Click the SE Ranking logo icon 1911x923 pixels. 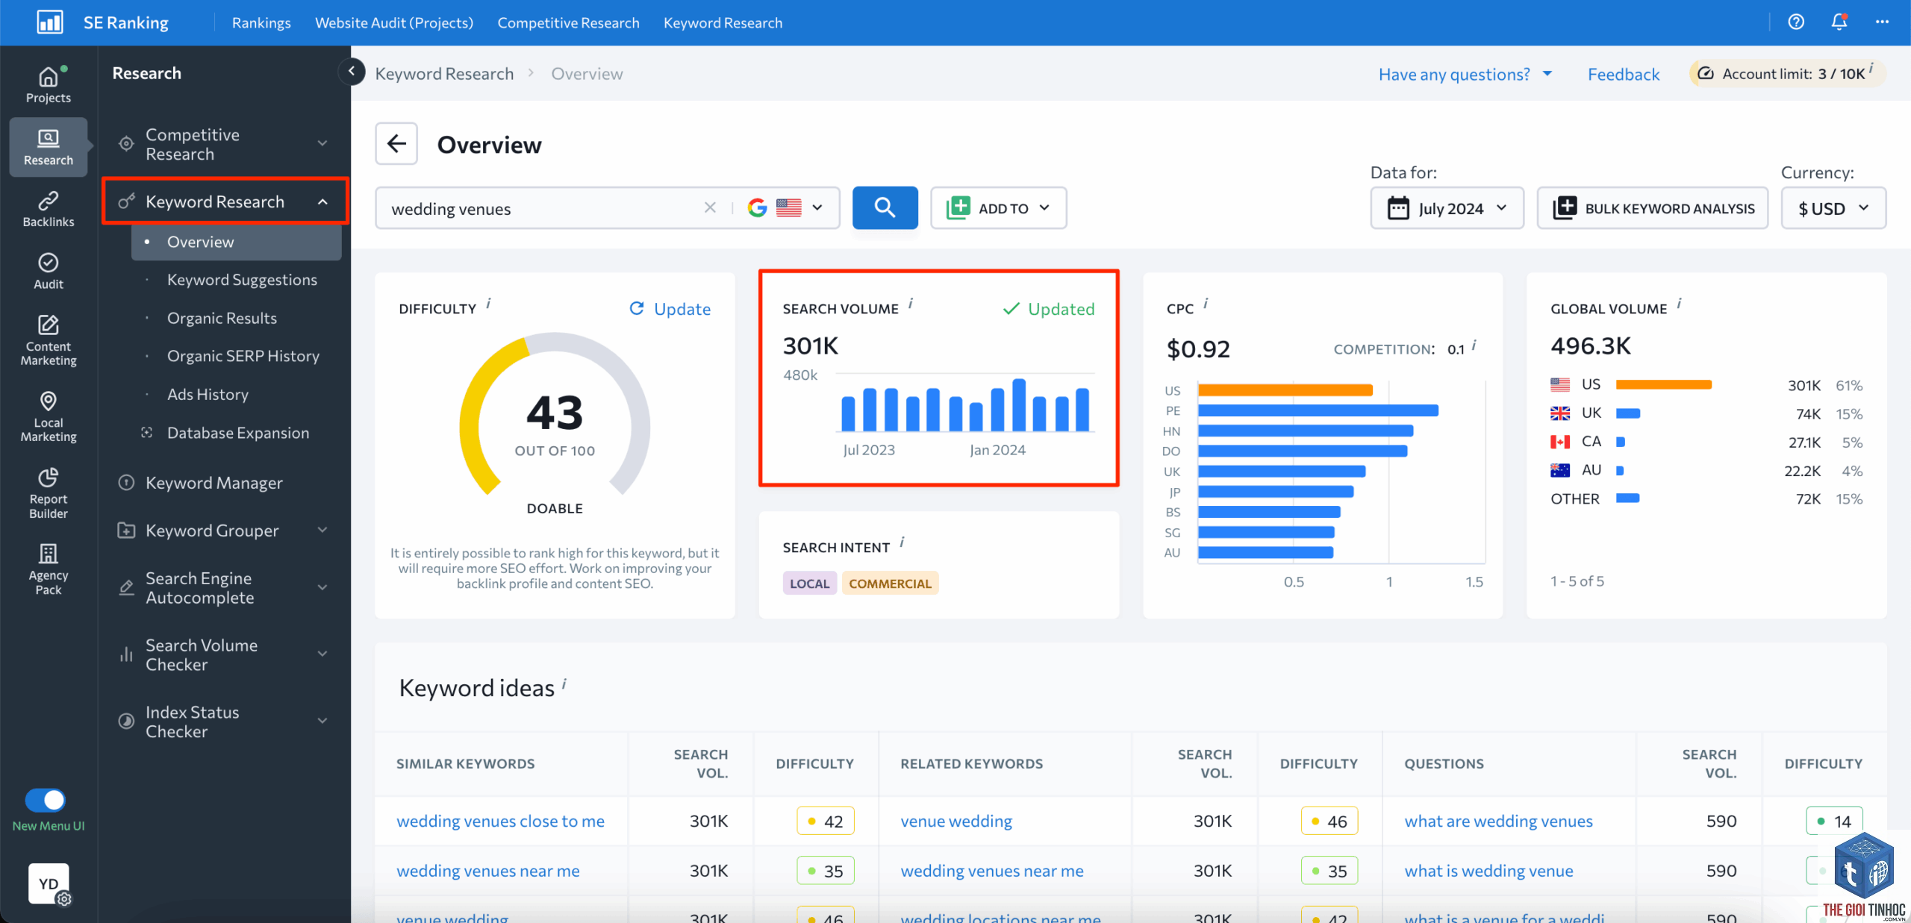pyautogui.click(x=50, y=22)
